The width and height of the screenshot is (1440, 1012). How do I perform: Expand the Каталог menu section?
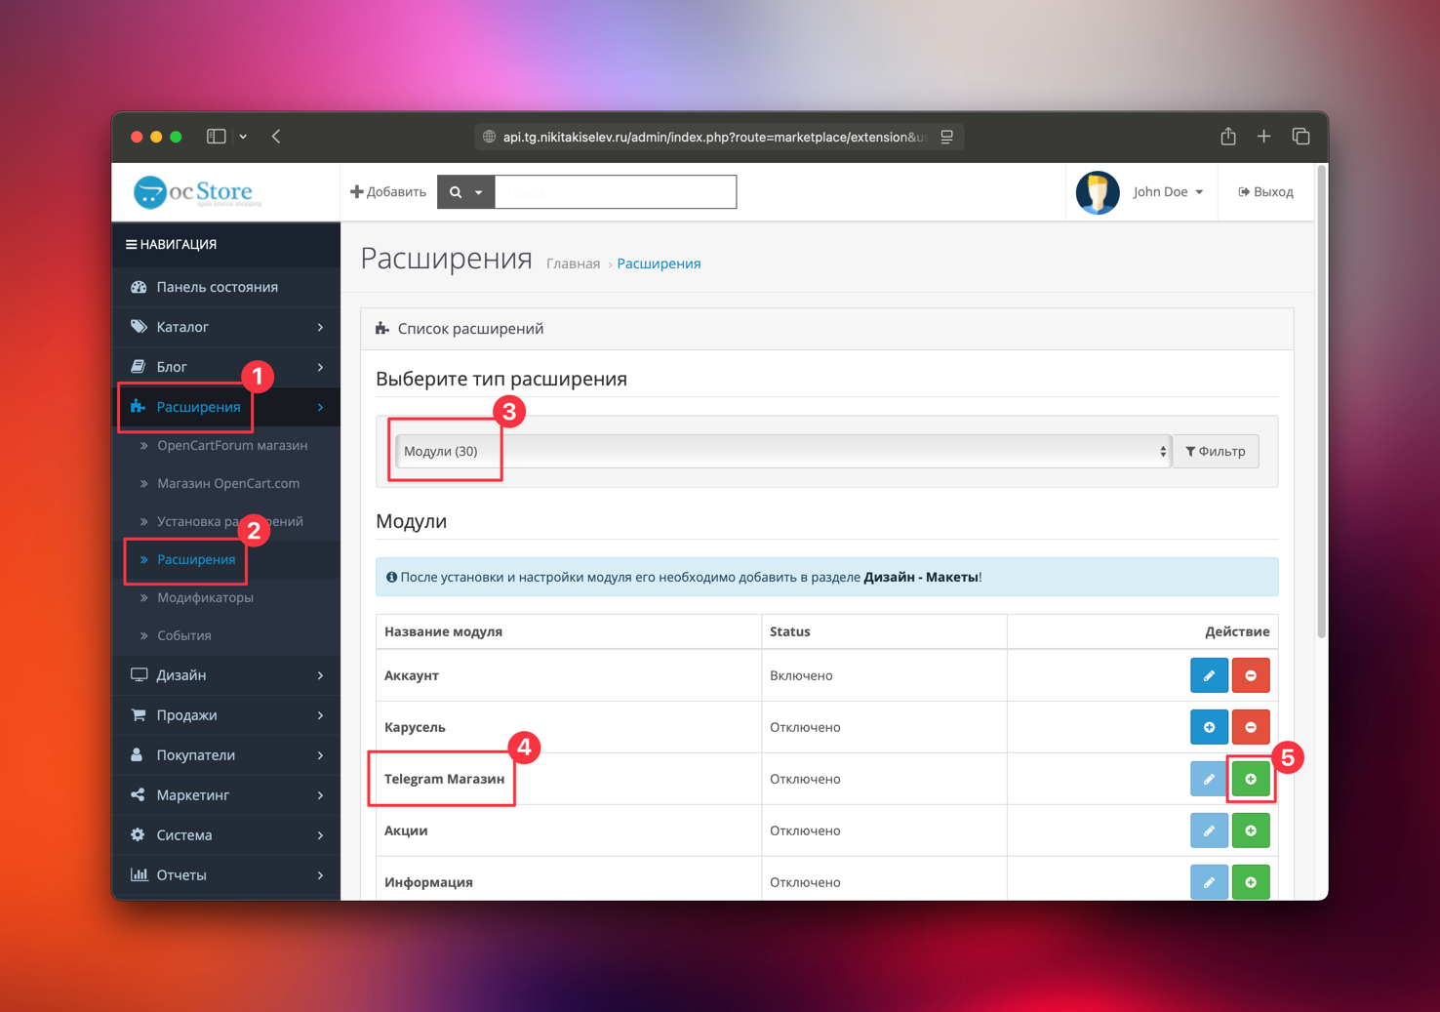pos(226,327)
